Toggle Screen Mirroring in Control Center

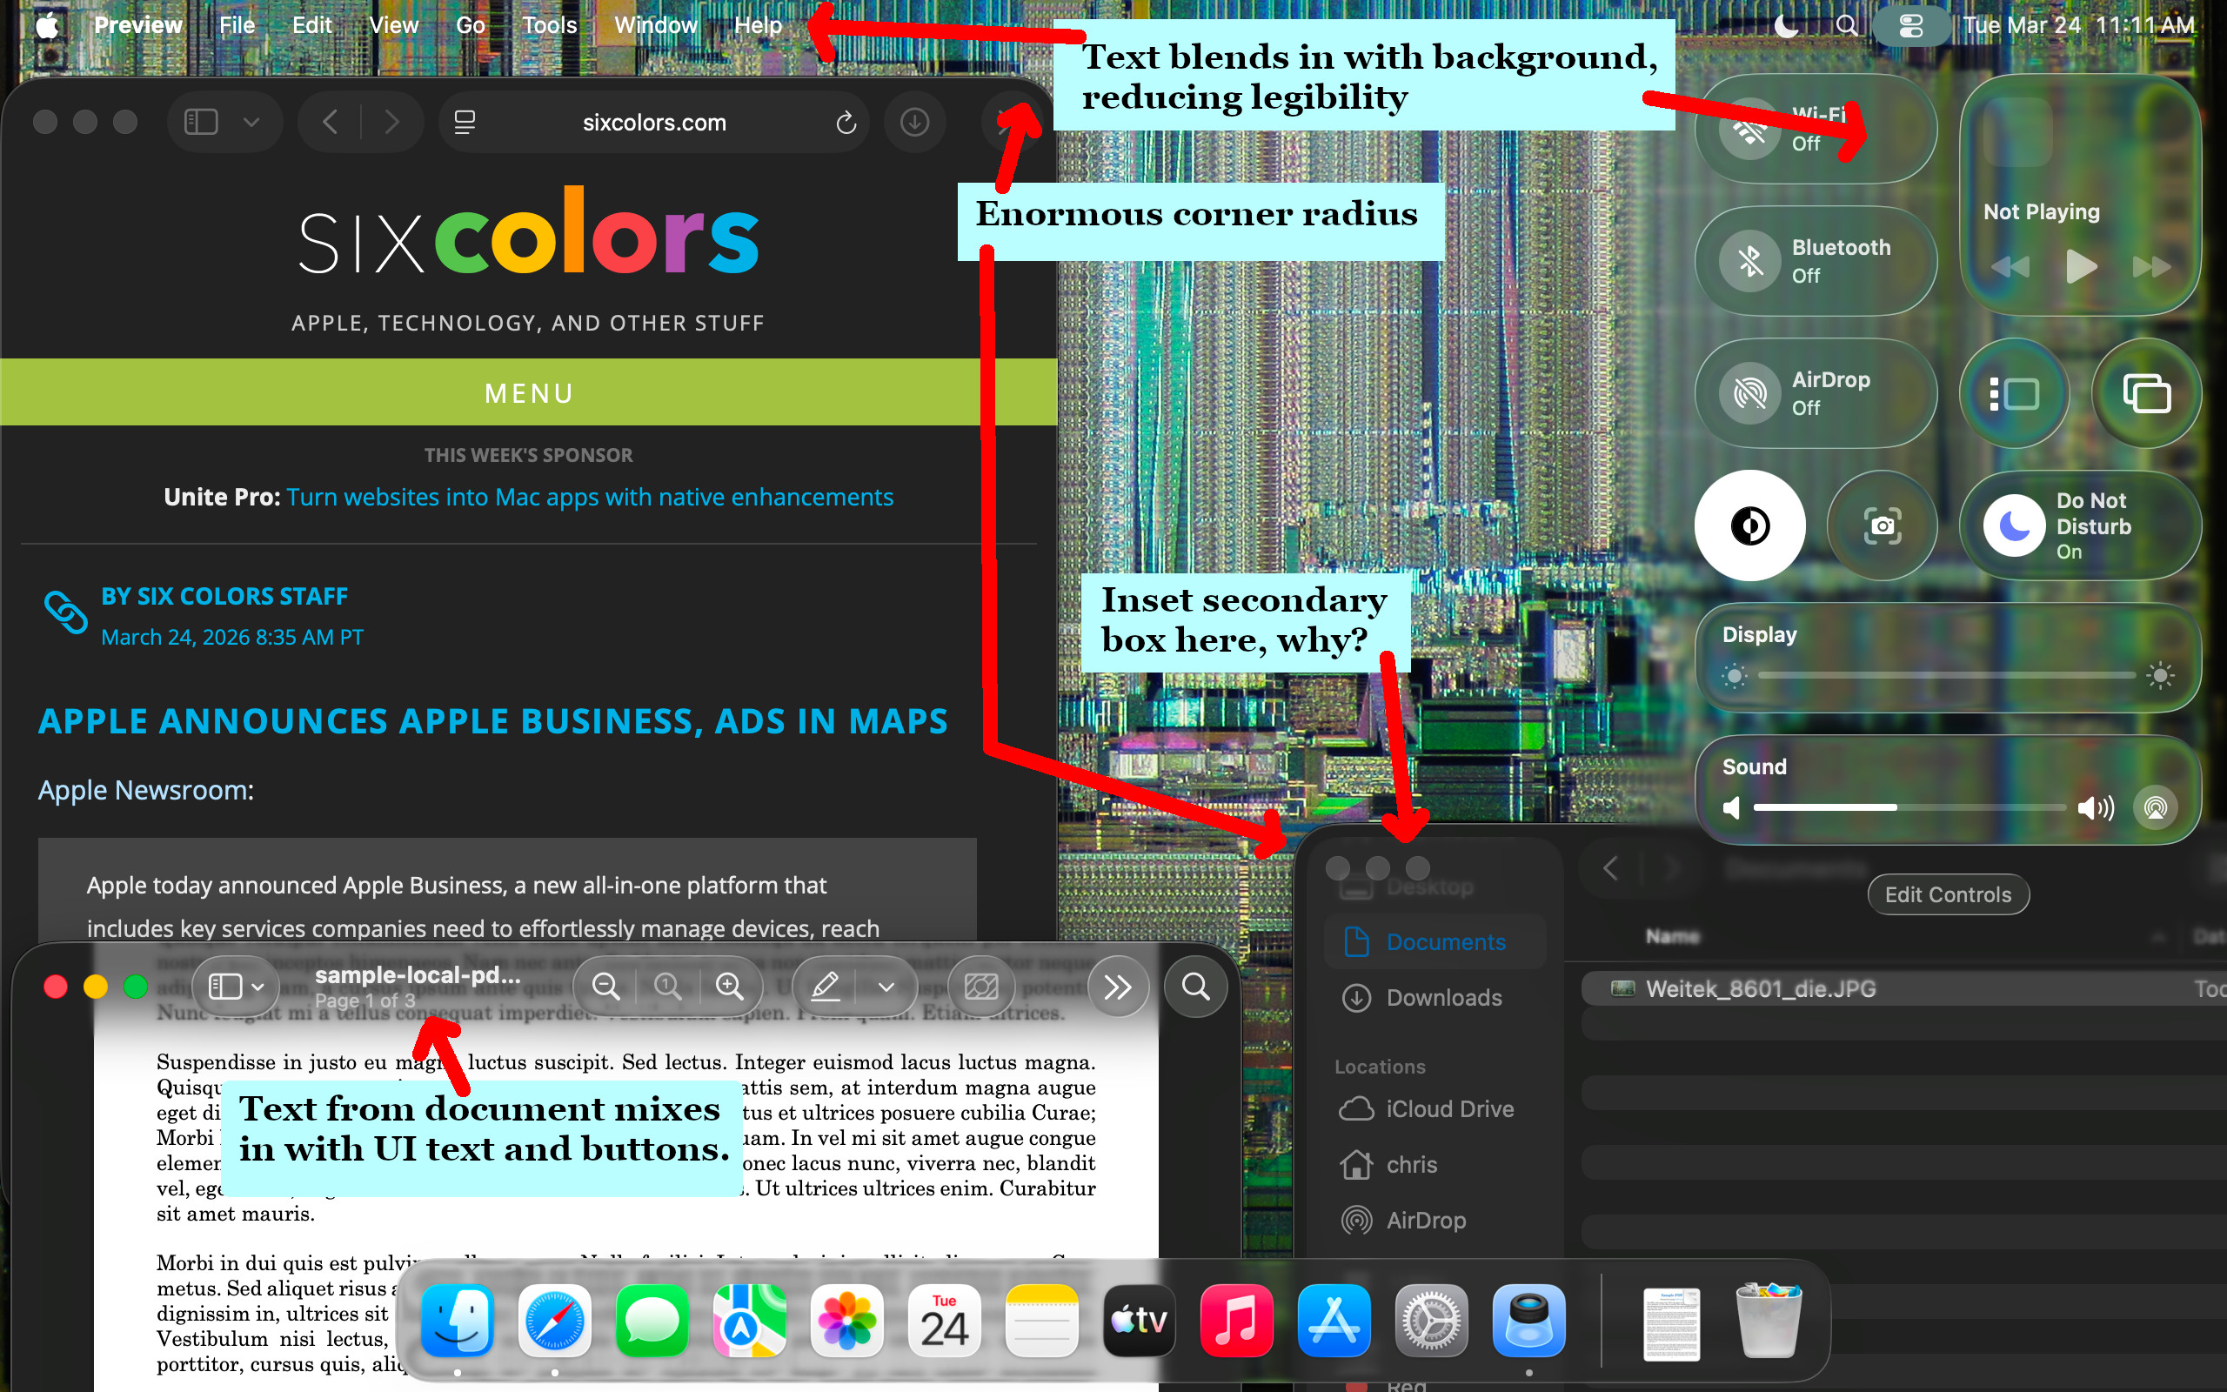coord(2146,393)
